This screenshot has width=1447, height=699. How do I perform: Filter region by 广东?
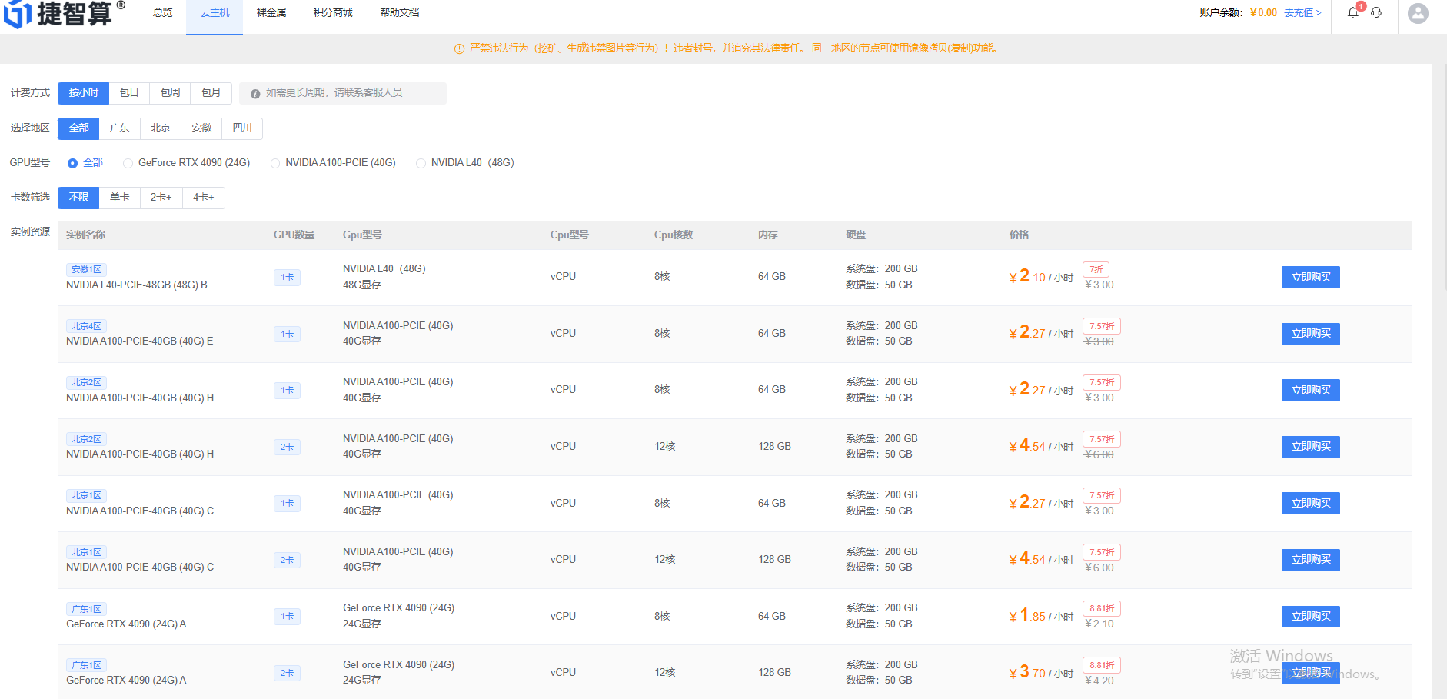point(119,128)
